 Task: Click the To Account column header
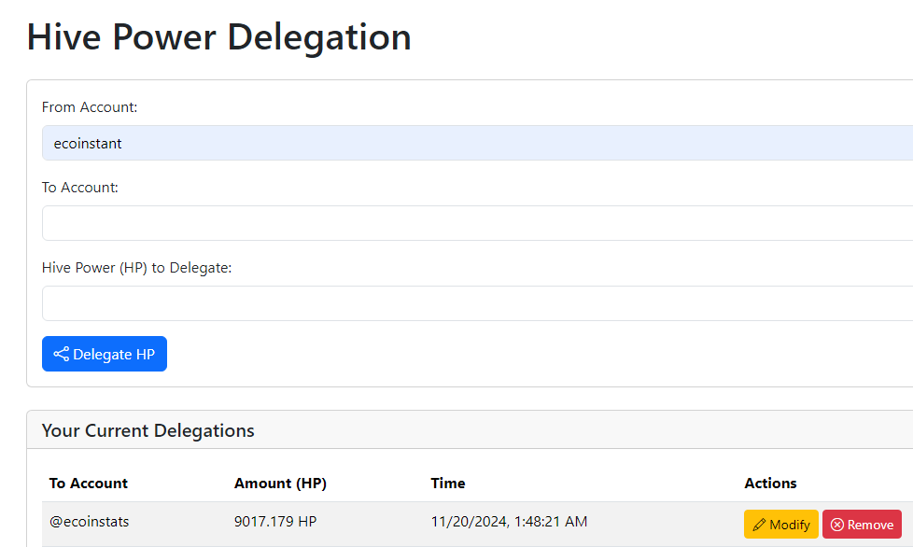tap(89, 483)
